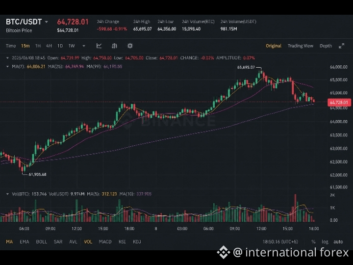Click the 24h Low value 64,356.00

(167, 29)
